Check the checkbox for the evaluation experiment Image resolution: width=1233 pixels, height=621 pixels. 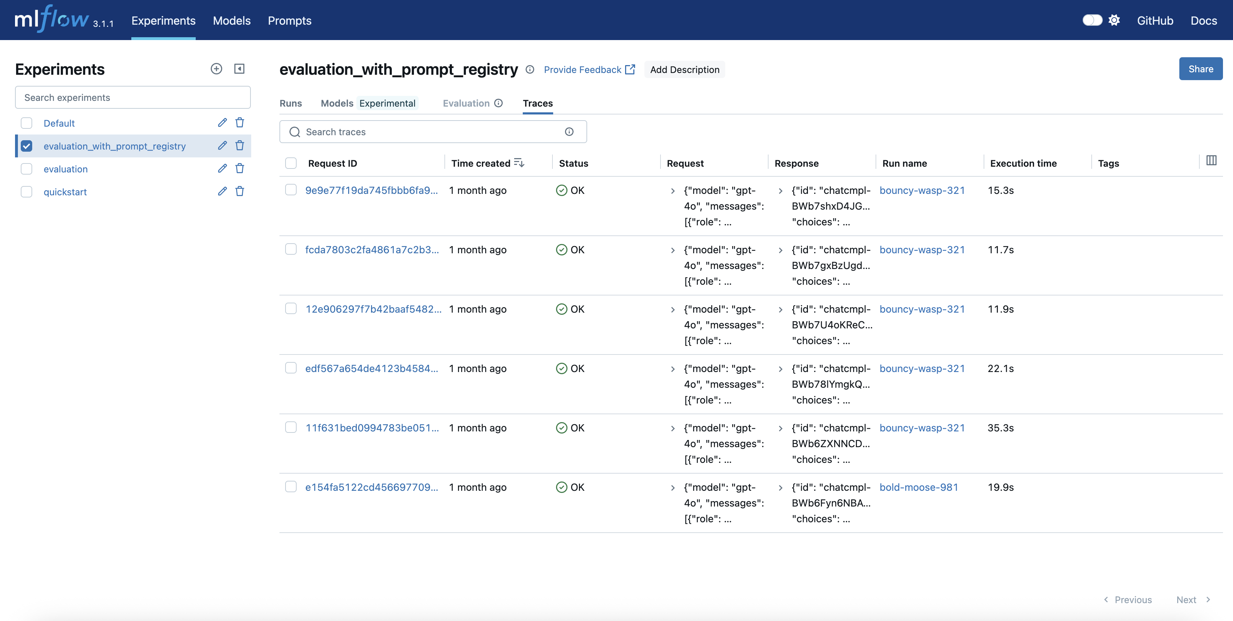click(x=26, y=168)
